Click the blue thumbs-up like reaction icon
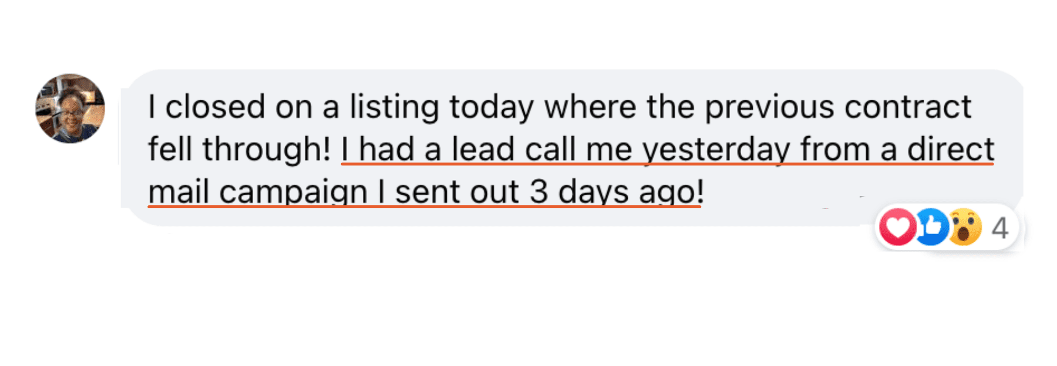Screen dimensions: 1057x366 coord(932,227)
